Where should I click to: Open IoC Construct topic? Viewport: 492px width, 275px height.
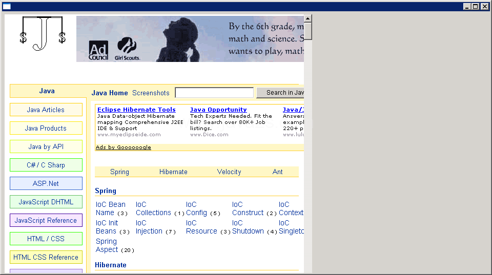click(248, 208)
